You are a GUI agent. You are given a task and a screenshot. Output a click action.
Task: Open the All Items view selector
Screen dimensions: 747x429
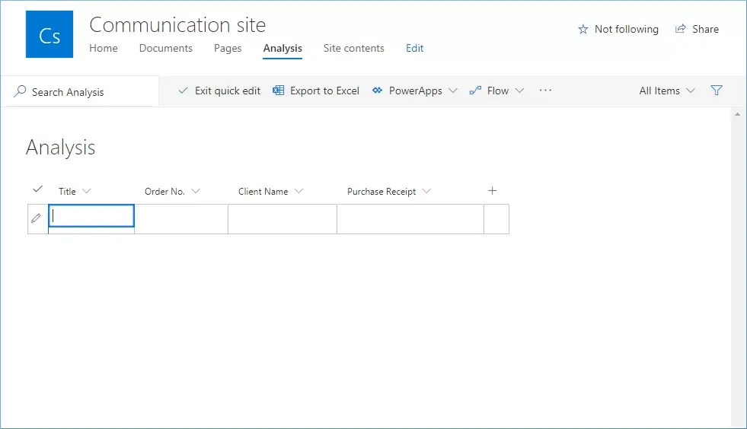pyautogui.click(x=667, y=91)
